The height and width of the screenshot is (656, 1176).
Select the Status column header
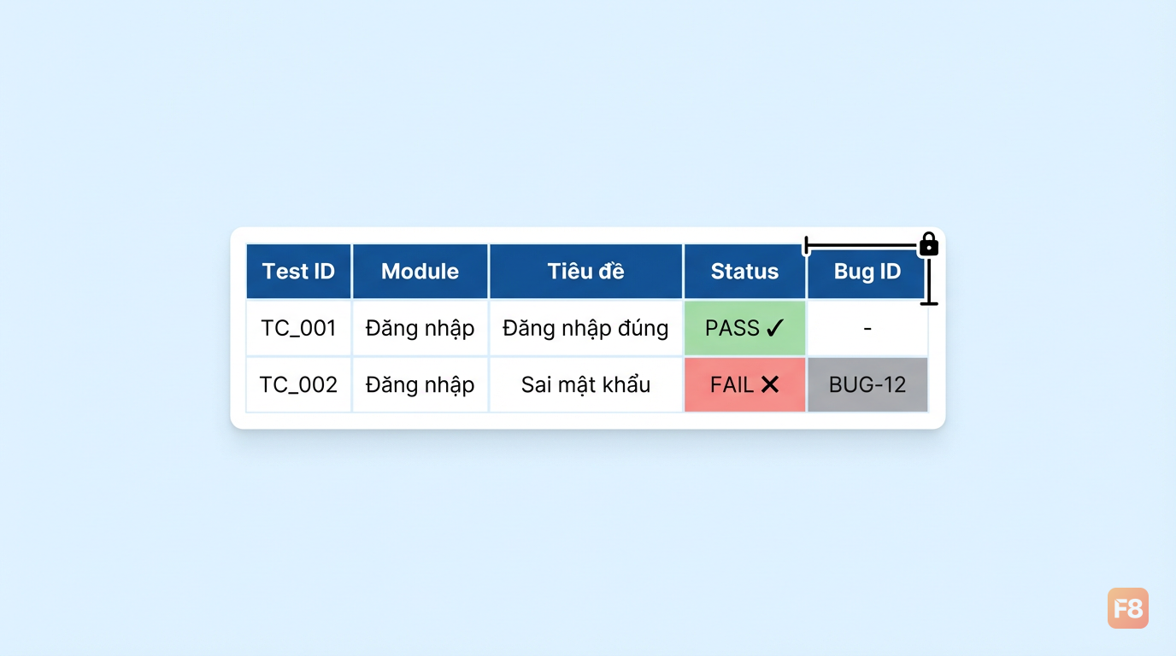[744, 272]
